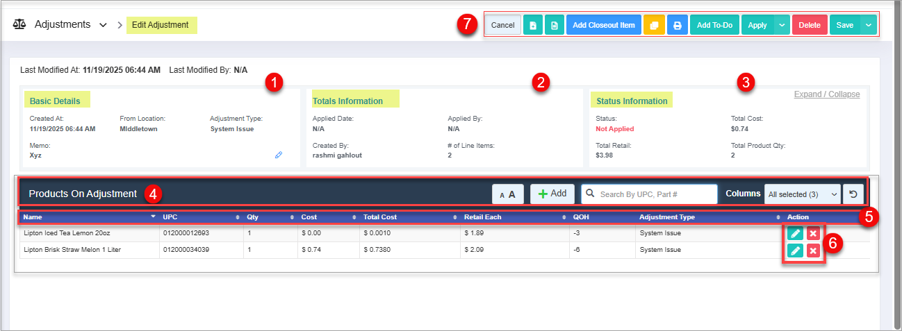Click Add To-Do button

coord(714,25)
